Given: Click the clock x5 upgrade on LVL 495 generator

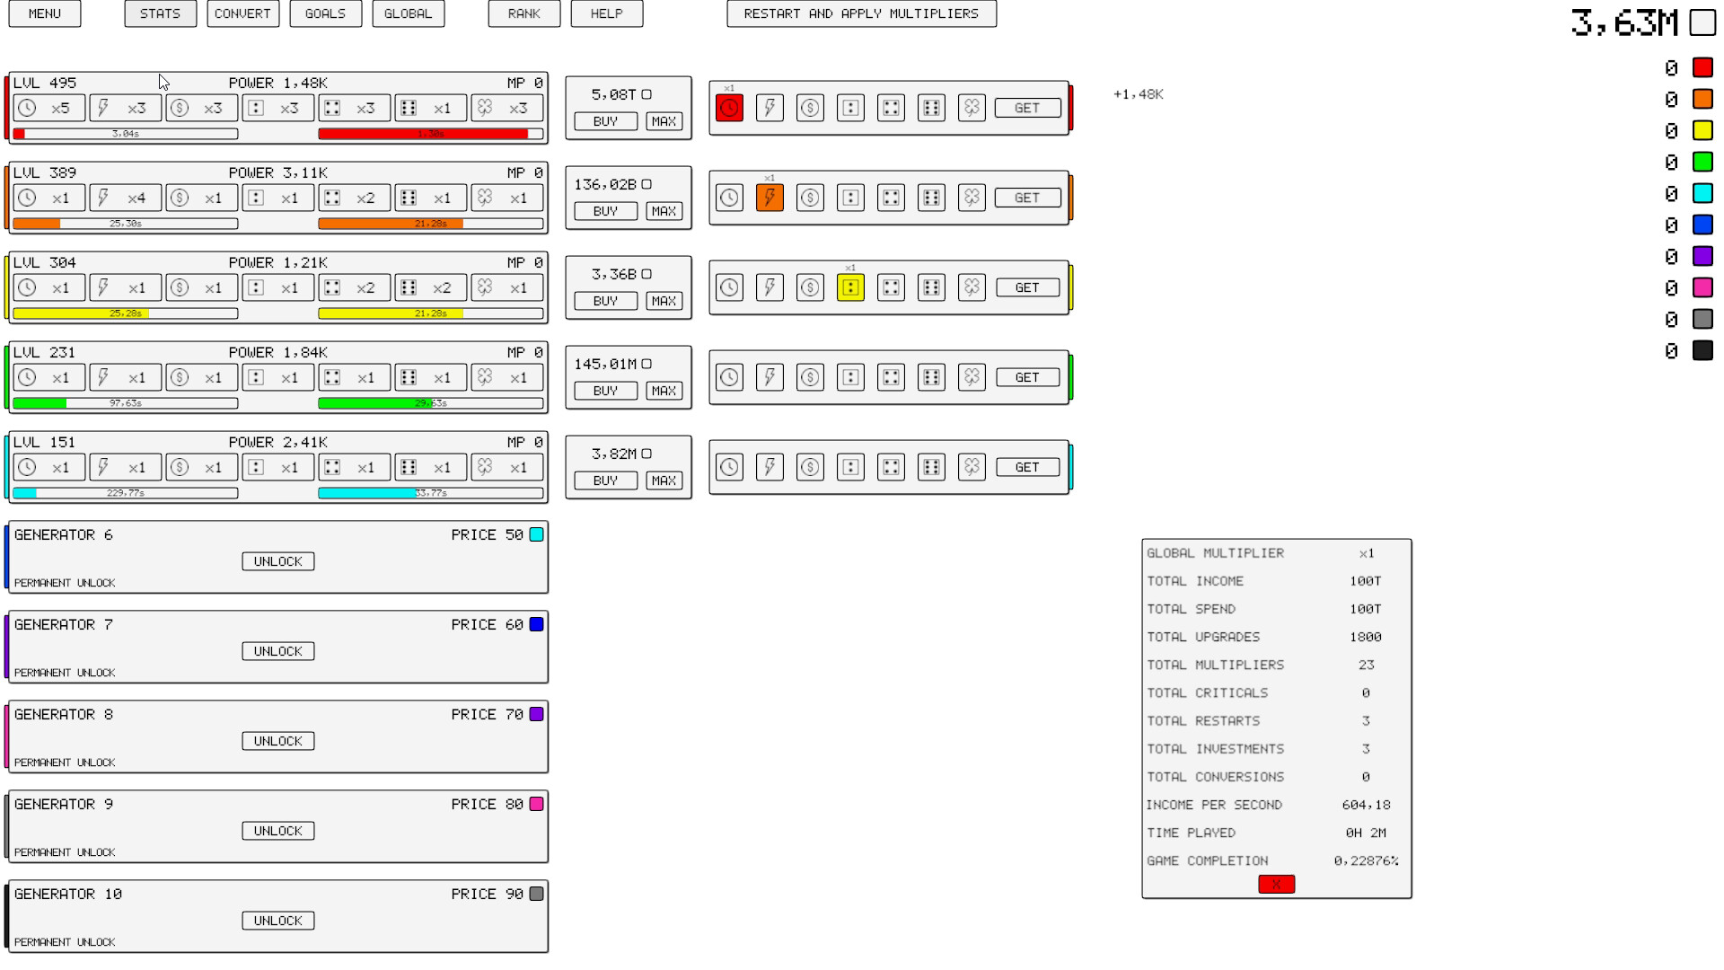Looking at the screenshot, I should pos(48,108).
